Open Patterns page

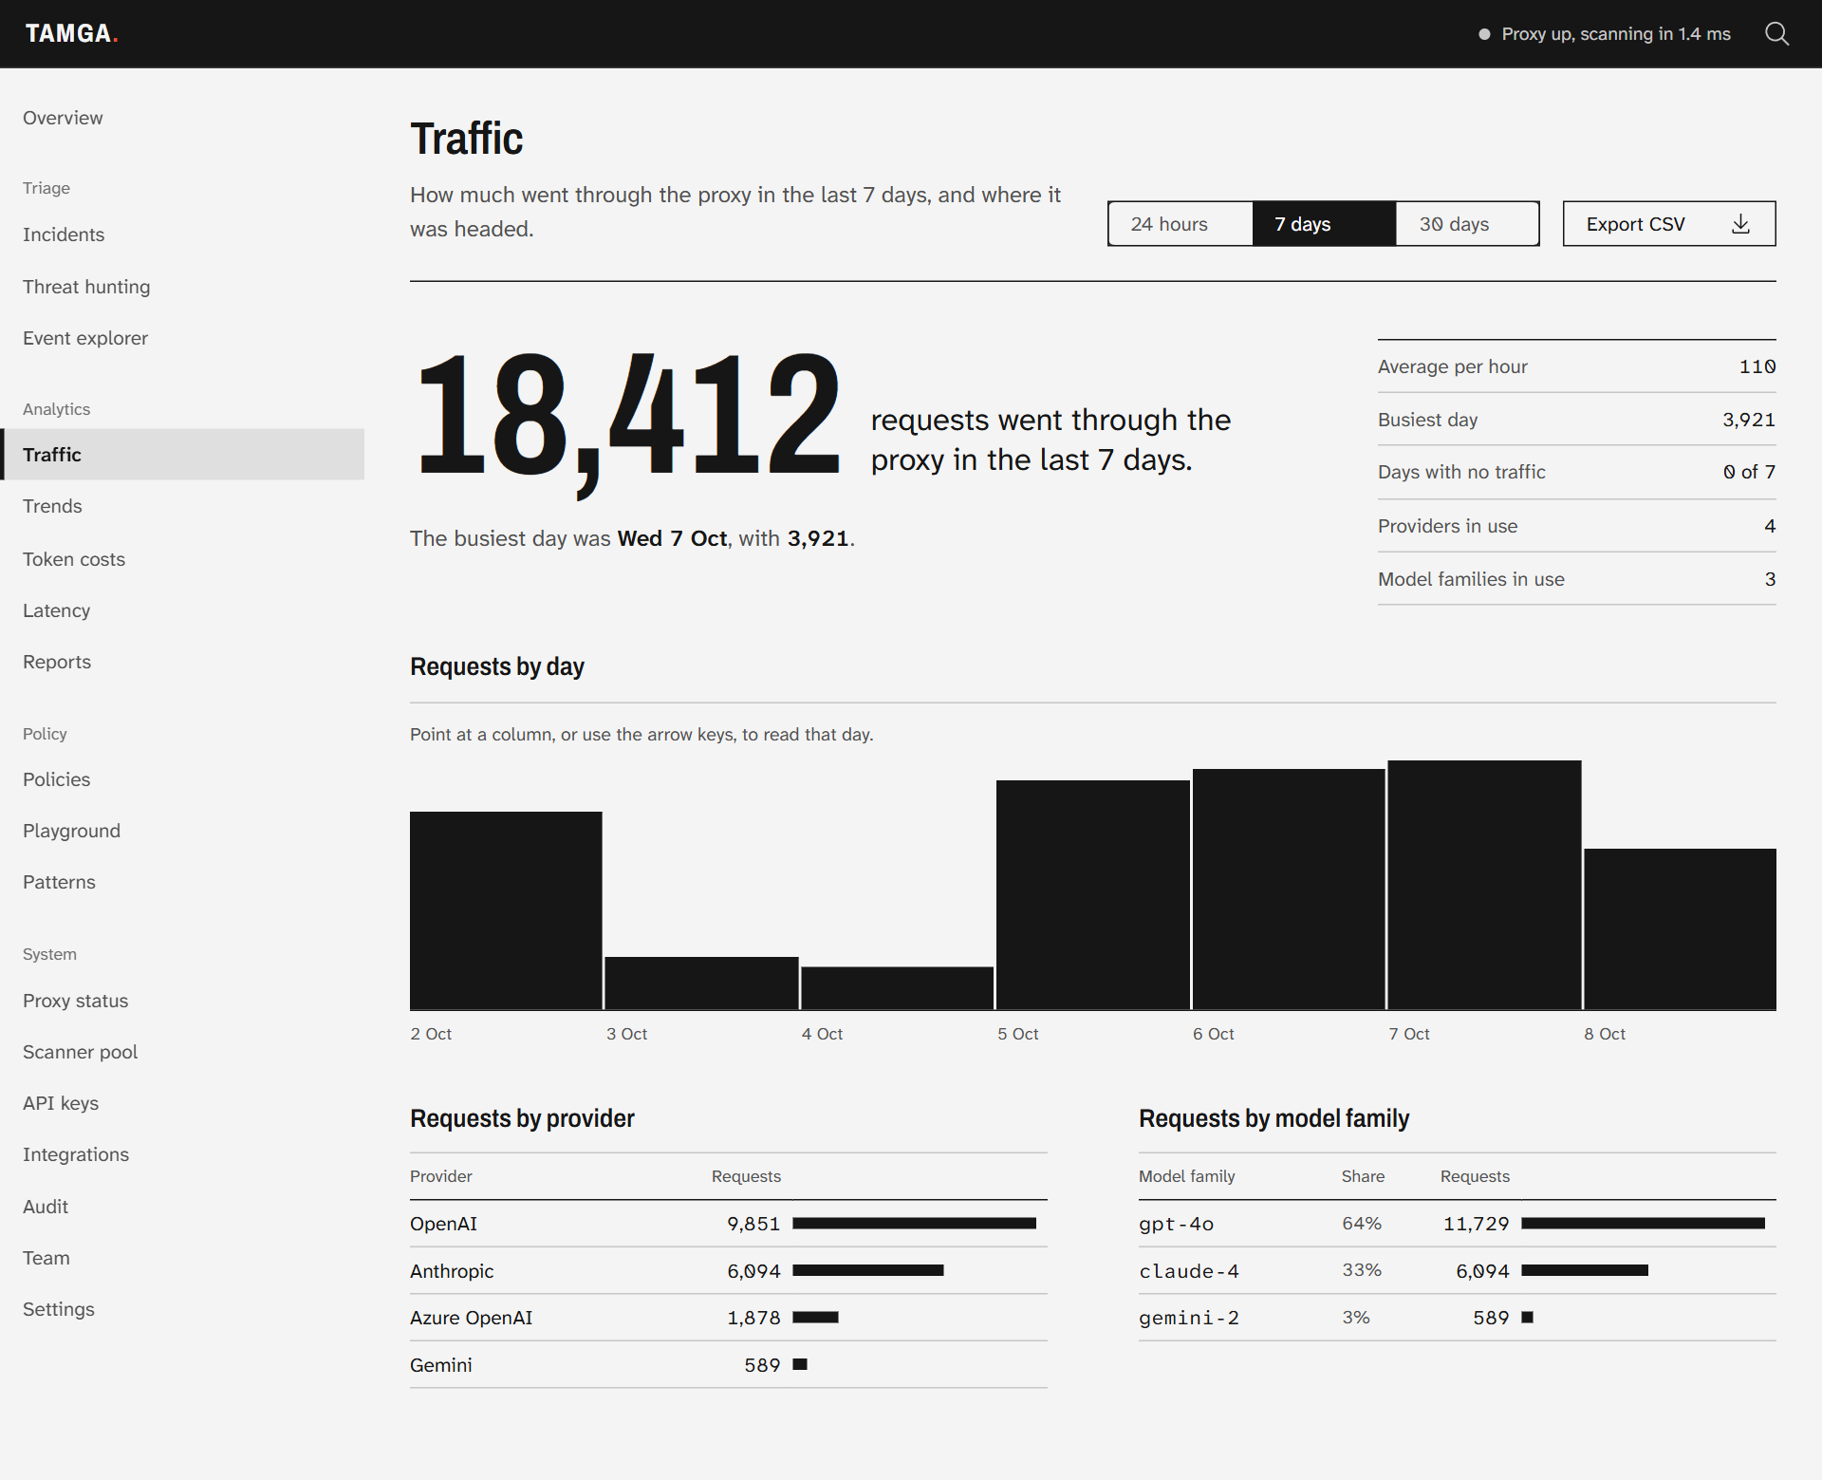(182, 882)
